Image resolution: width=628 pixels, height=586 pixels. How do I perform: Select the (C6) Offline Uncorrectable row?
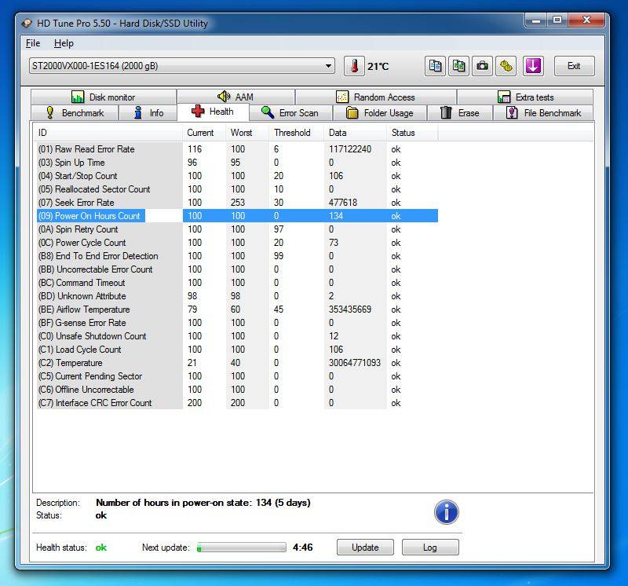pyautogui.click(x=237, y=390)
